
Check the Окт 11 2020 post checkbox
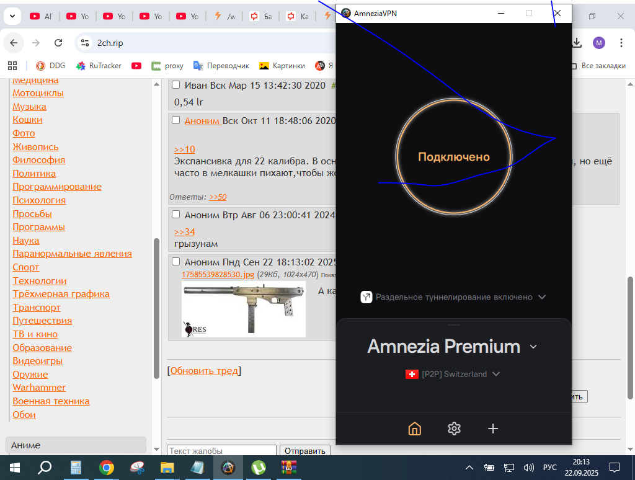175,120
